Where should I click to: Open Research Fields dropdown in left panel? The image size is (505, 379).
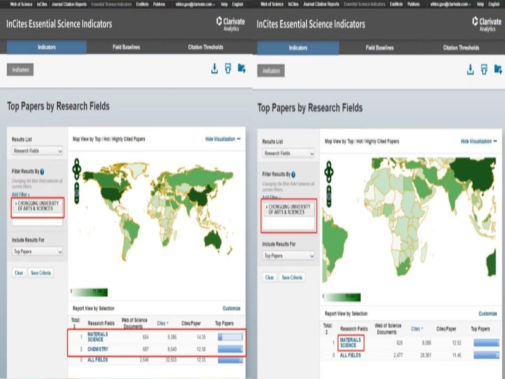(38, 151)
